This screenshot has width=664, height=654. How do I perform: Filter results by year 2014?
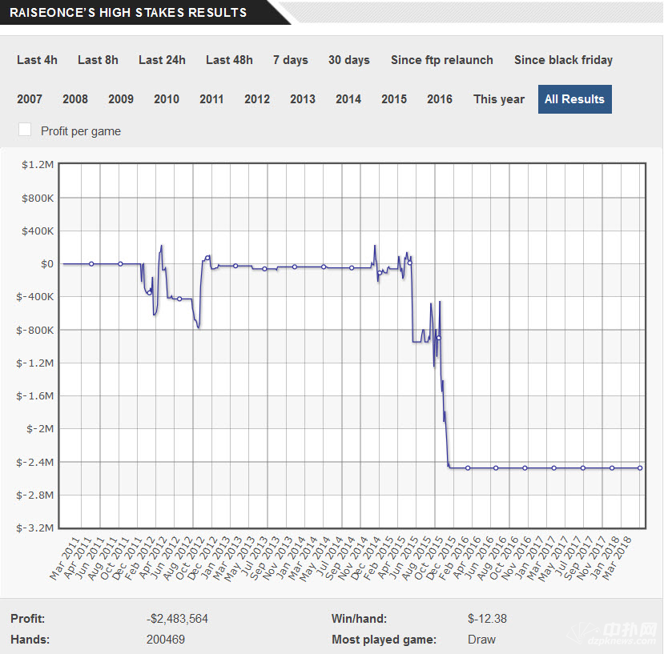click(x=348, y=99)
